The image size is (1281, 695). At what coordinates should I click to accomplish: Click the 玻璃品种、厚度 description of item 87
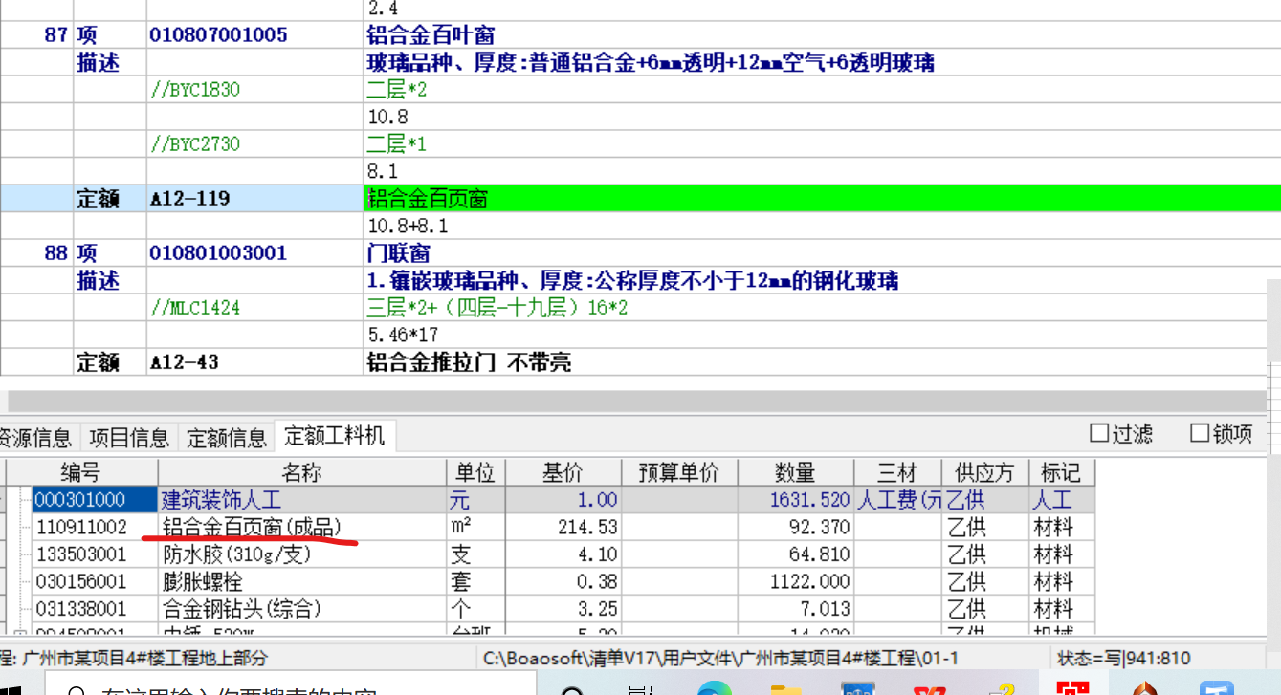point(651,63)
